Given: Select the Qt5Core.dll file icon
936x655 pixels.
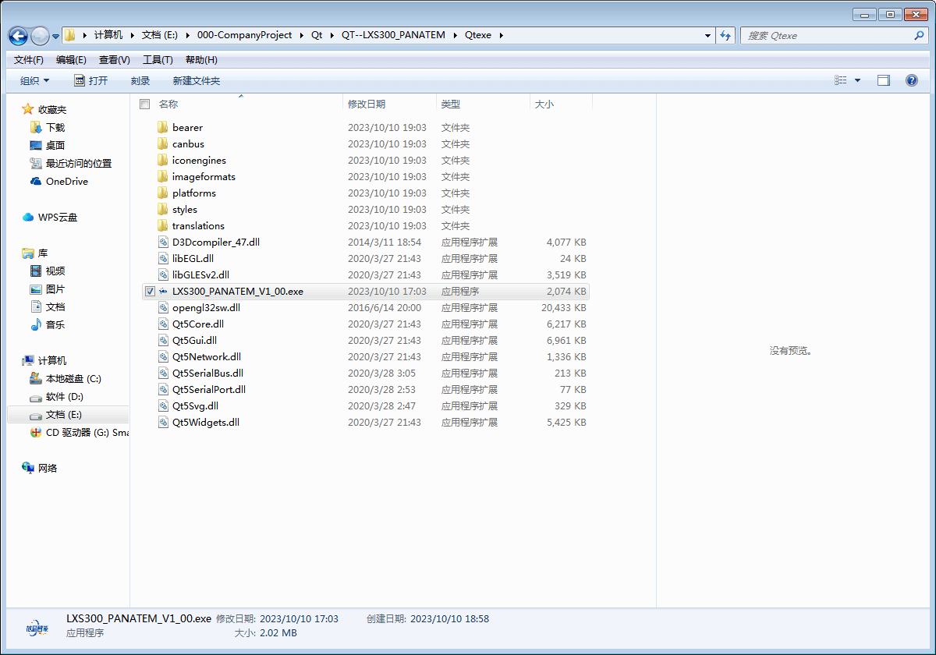Looking at the screenshot, I should pos(163,324).
